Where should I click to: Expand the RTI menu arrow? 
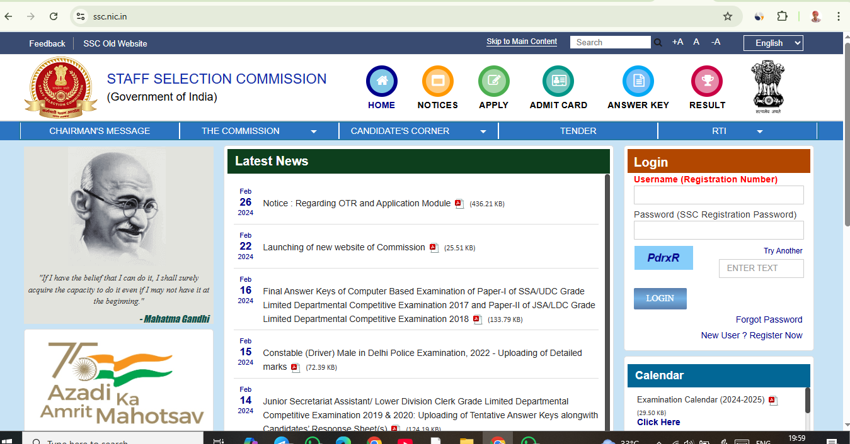(760, 131)
